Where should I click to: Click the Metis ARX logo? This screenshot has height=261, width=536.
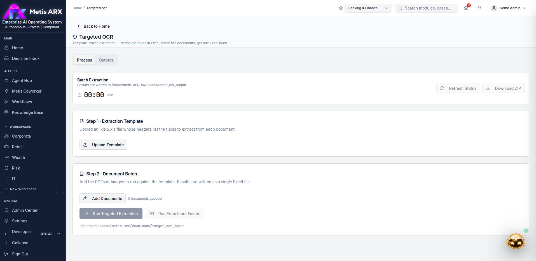(x=32, y=12)
